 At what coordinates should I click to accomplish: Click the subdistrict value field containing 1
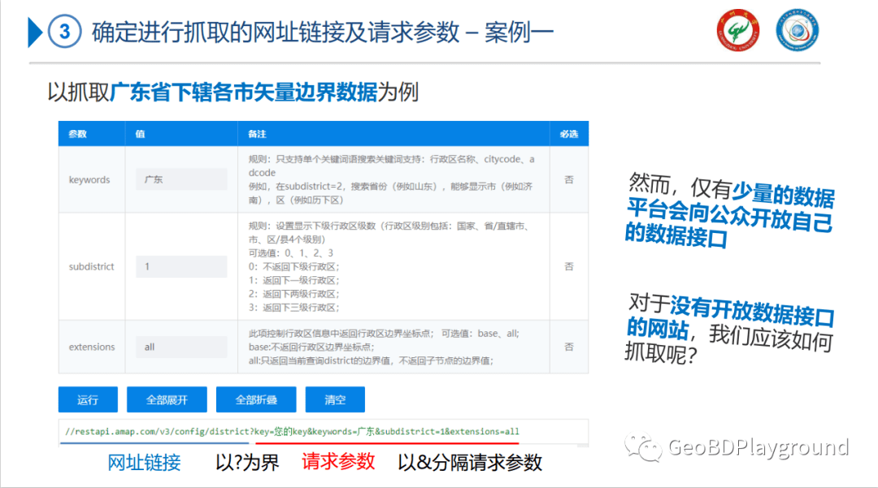point(180,266)
